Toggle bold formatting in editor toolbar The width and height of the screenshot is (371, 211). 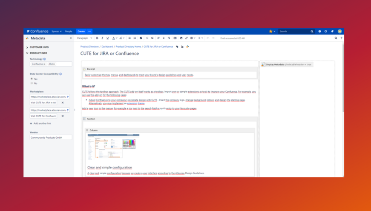[97, 38]
